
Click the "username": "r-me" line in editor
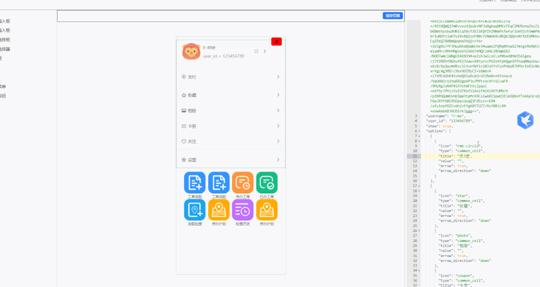(x=446, y=116)
